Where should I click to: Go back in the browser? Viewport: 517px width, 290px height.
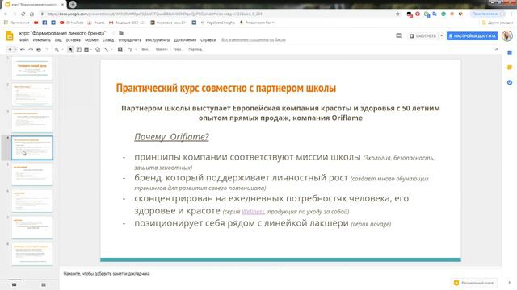[6, 14]
